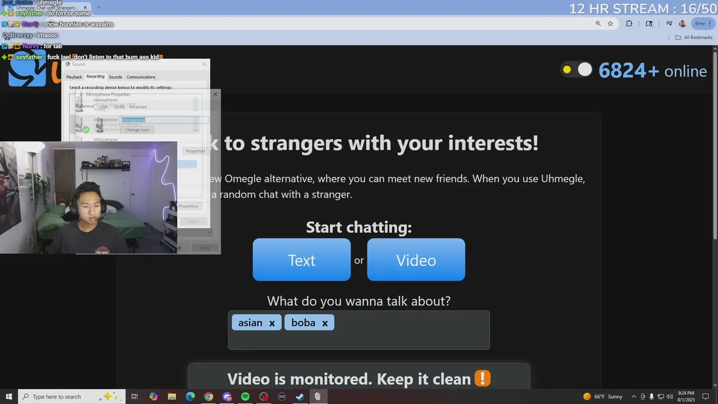Open Advanced tab in Microphone Properties
Screen dimensions: 718x404
[137, 107]
